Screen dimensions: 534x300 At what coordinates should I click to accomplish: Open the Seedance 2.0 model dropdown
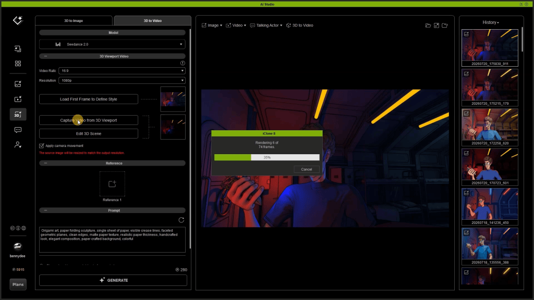(113, 44)
